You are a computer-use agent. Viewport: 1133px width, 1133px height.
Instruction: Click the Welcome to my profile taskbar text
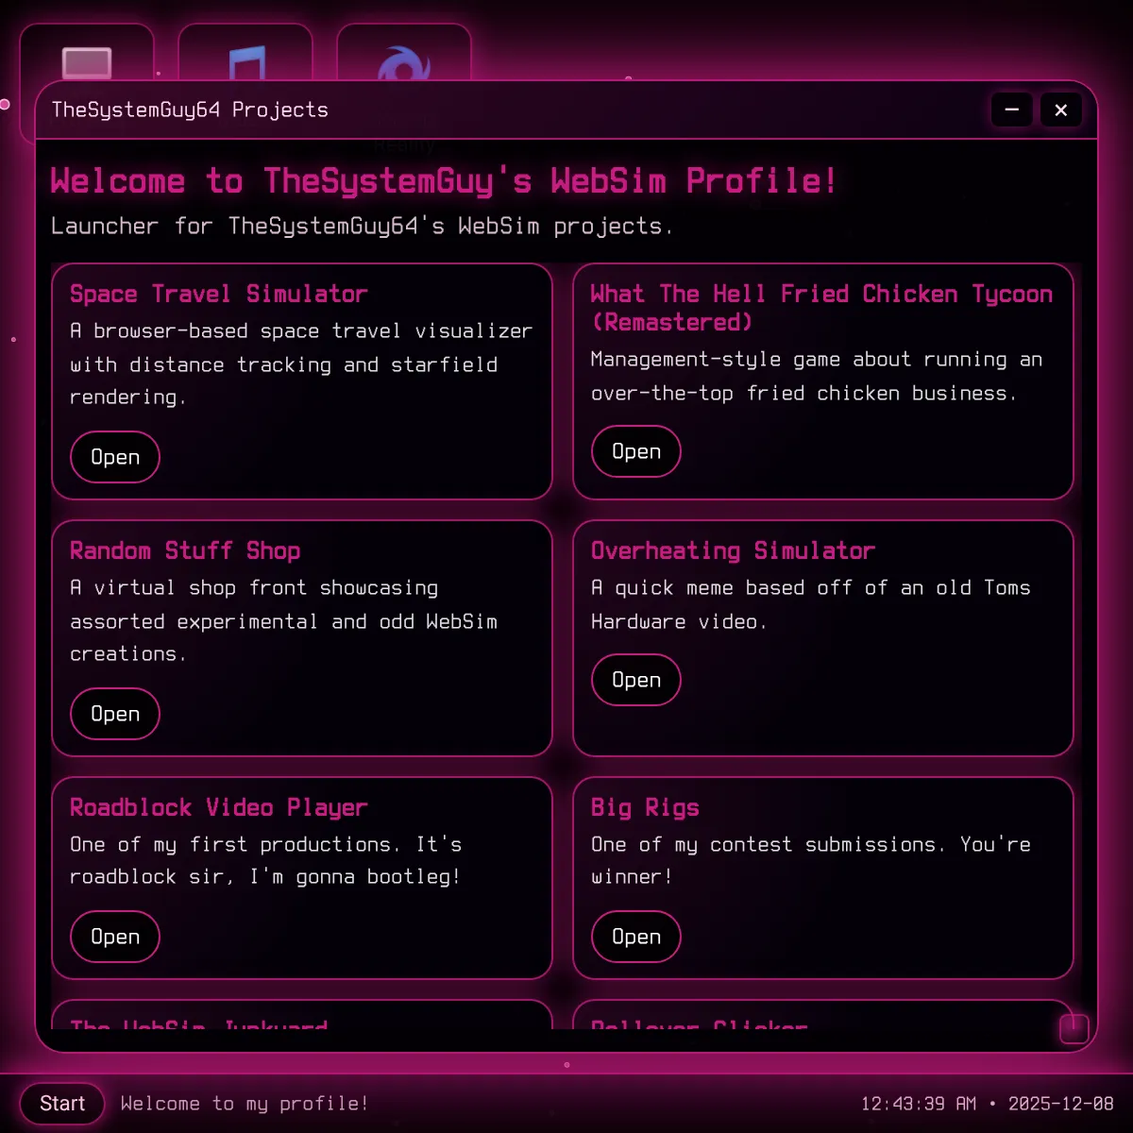coord(245,1104)
